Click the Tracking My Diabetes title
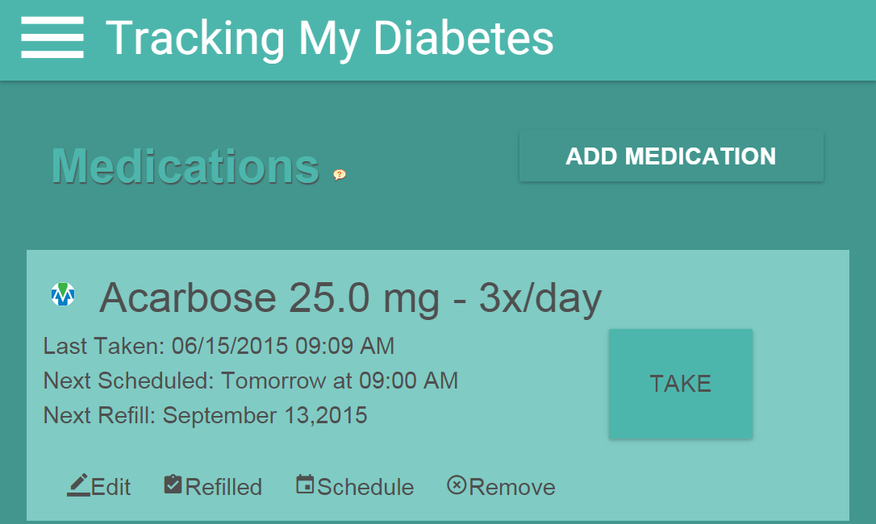 tap(330, 38)
